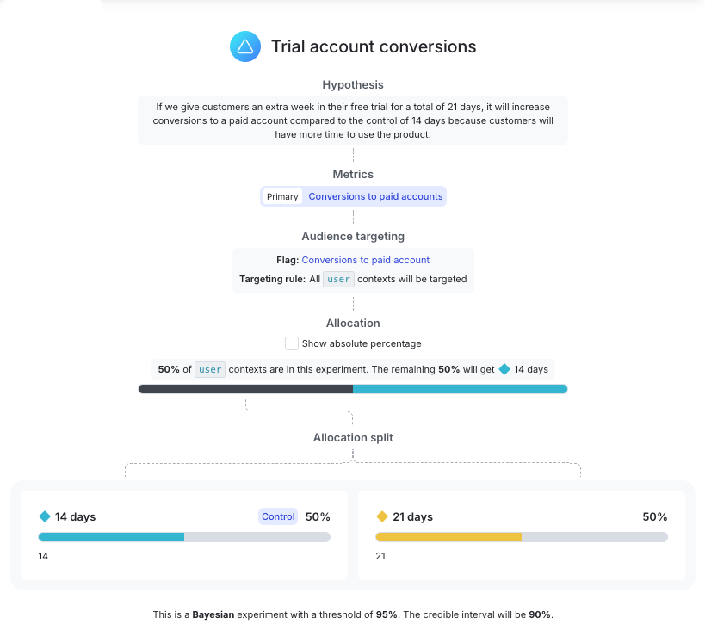
Task: Click the user context tag in allocation text
Action: 210,369
